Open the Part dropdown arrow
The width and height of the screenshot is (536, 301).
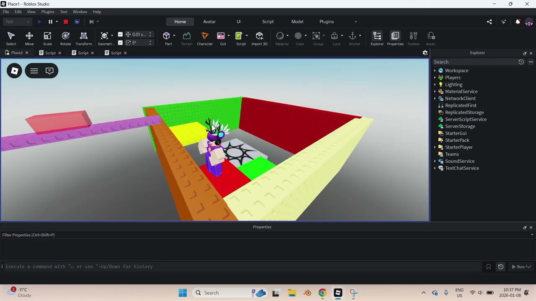pyautogui.click(x=174, y=36)
